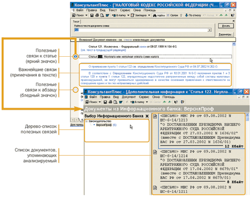The image size is (252, 199).
Task: Export to Word from Дополнительная информация window
Action: click(121, 102)
